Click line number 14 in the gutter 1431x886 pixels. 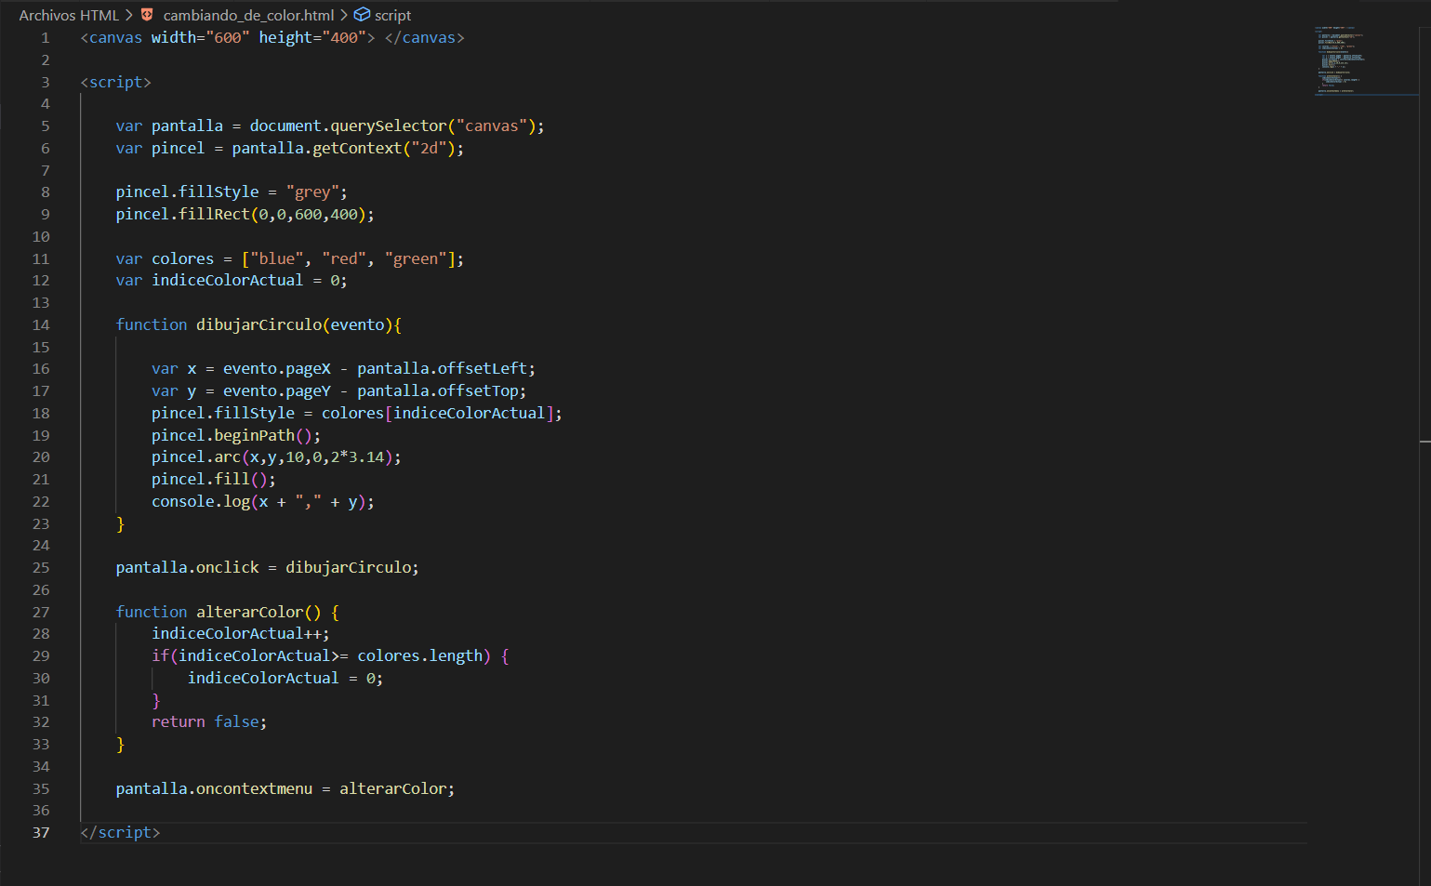click(x=41, y=325)
